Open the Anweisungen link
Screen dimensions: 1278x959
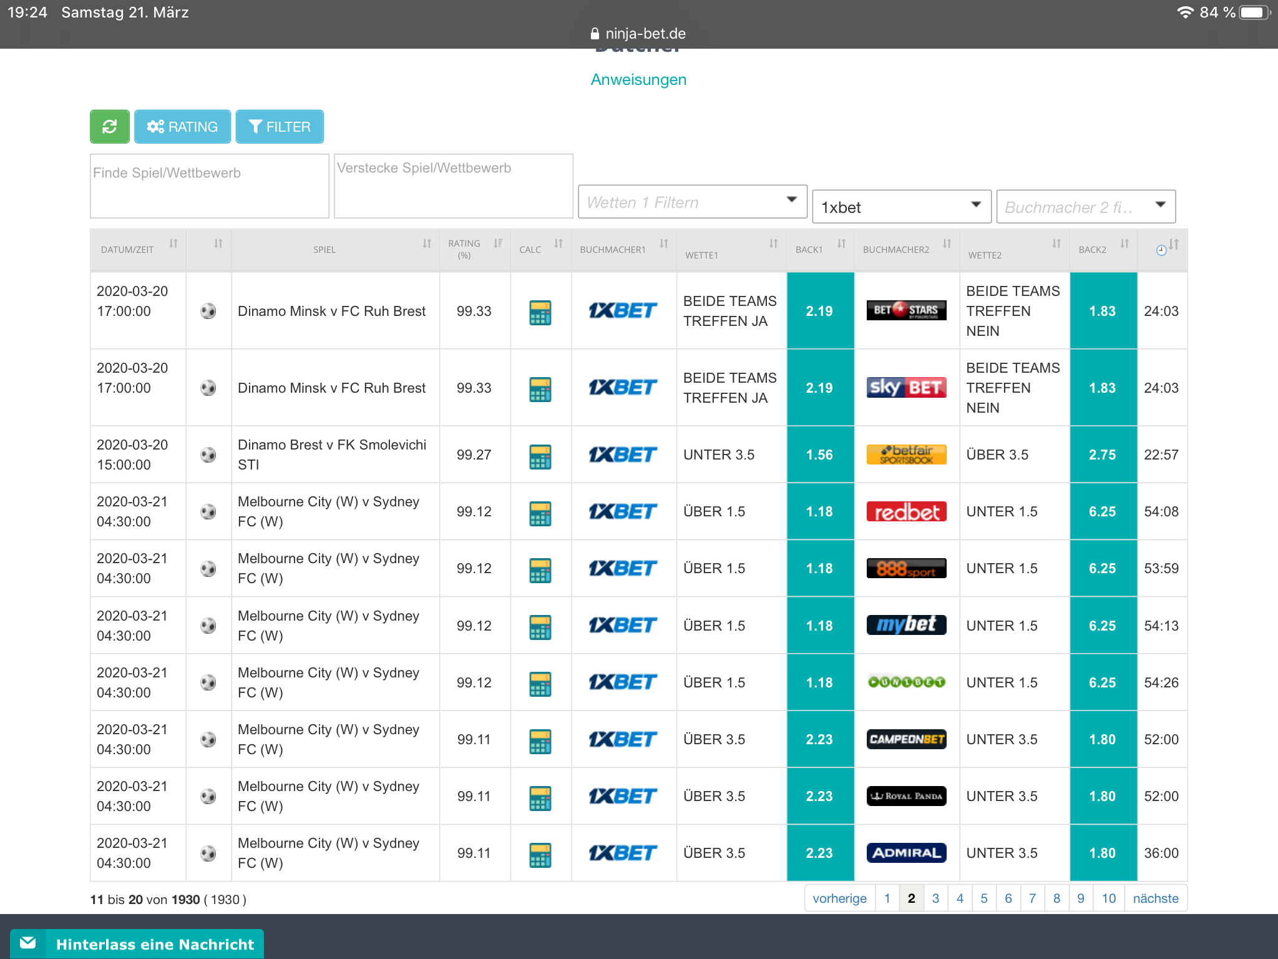pyautogui.click(x=638, y=80)
